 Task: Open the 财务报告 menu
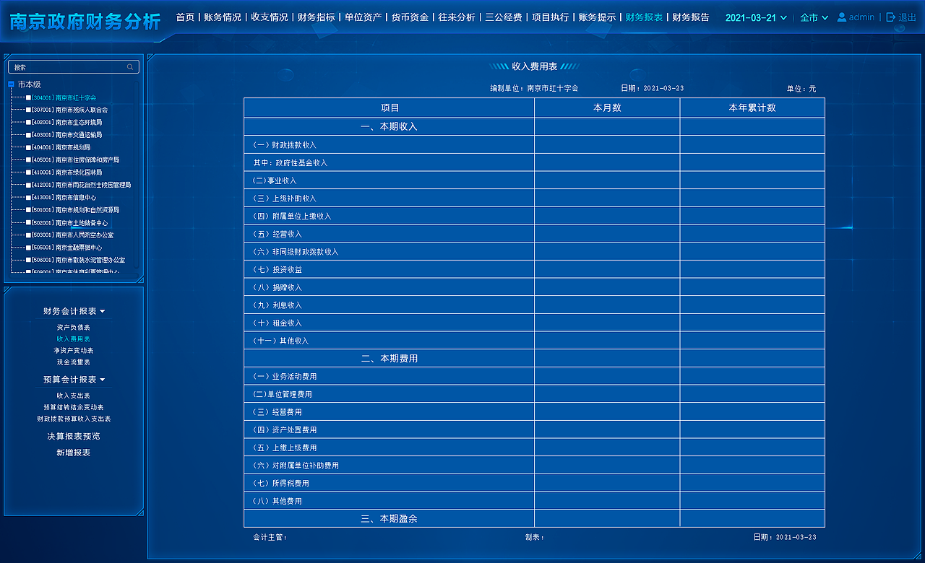click(x=691, y=17)
